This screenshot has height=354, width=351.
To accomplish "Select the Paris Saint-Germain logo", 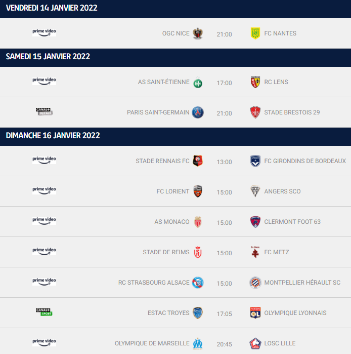I will pyautogui.click(x=198, y=112).
